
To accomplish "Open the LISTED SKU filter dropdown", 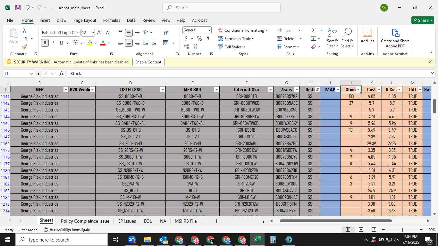I will point(163,90).
